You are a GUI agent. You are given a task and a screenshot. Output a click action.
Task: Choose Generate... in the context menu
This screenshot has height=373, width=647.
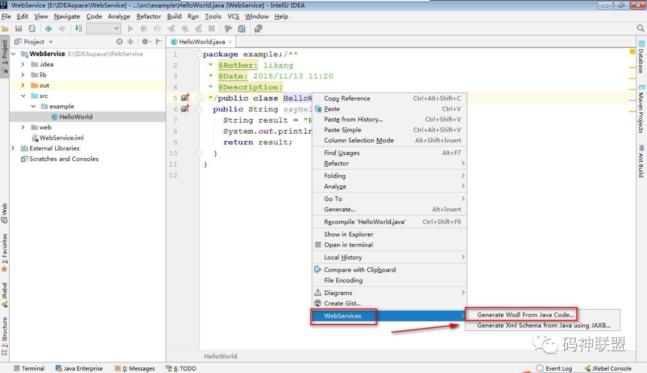pos(389,209)
